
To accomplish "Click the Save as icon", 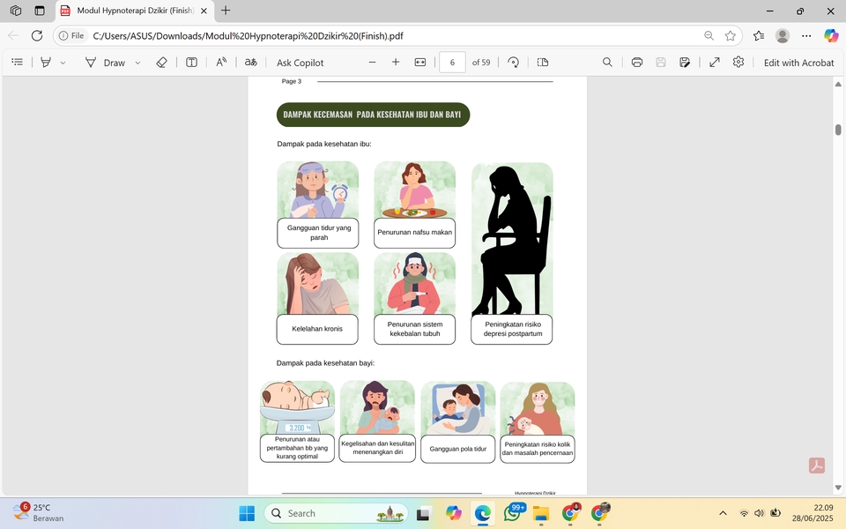I will (685, 62).
